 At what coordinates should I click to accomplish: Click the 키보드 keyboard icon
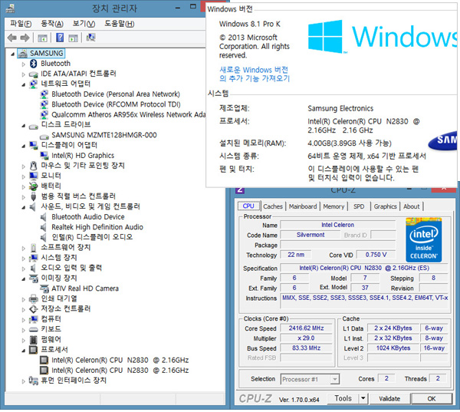[x=34, y=329]
